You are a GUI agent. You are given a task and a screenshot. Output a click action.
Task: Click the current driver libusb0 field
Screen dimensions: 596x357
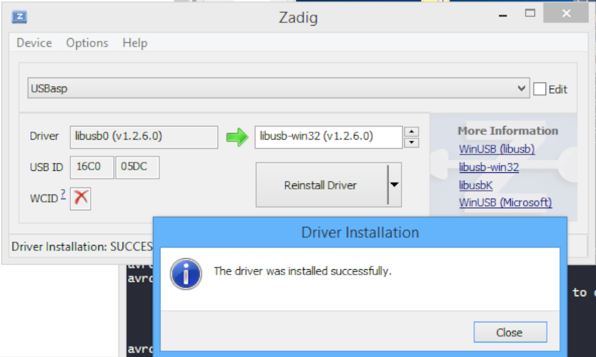point(144,137)
